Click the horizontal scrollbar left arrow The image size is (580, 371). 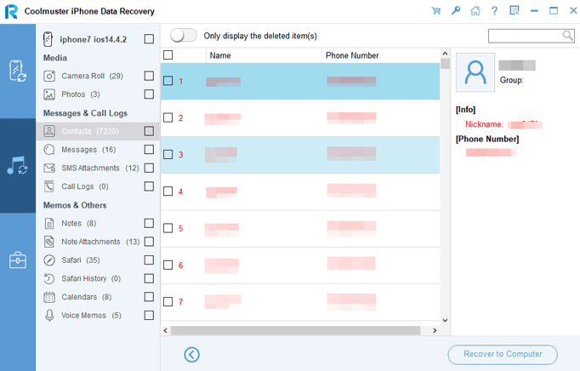165,331
